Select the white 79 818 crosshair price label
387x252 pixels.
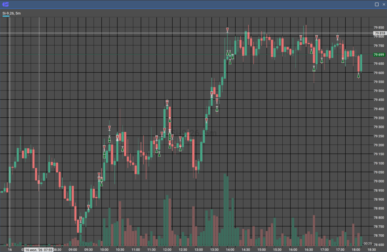point(379,33)
